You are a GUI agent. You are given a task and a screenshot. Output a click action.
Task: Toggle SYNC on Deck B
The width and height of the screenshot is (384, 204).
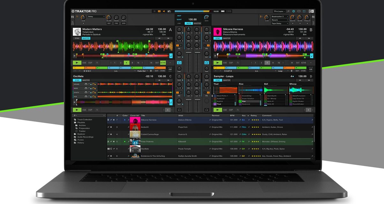point(218,38)
